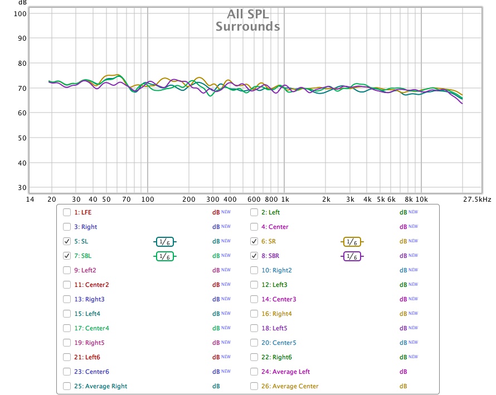
Task: Click the dB value in the 25: Average Right row
Action: pyautogui.click(x=216, y=386)
